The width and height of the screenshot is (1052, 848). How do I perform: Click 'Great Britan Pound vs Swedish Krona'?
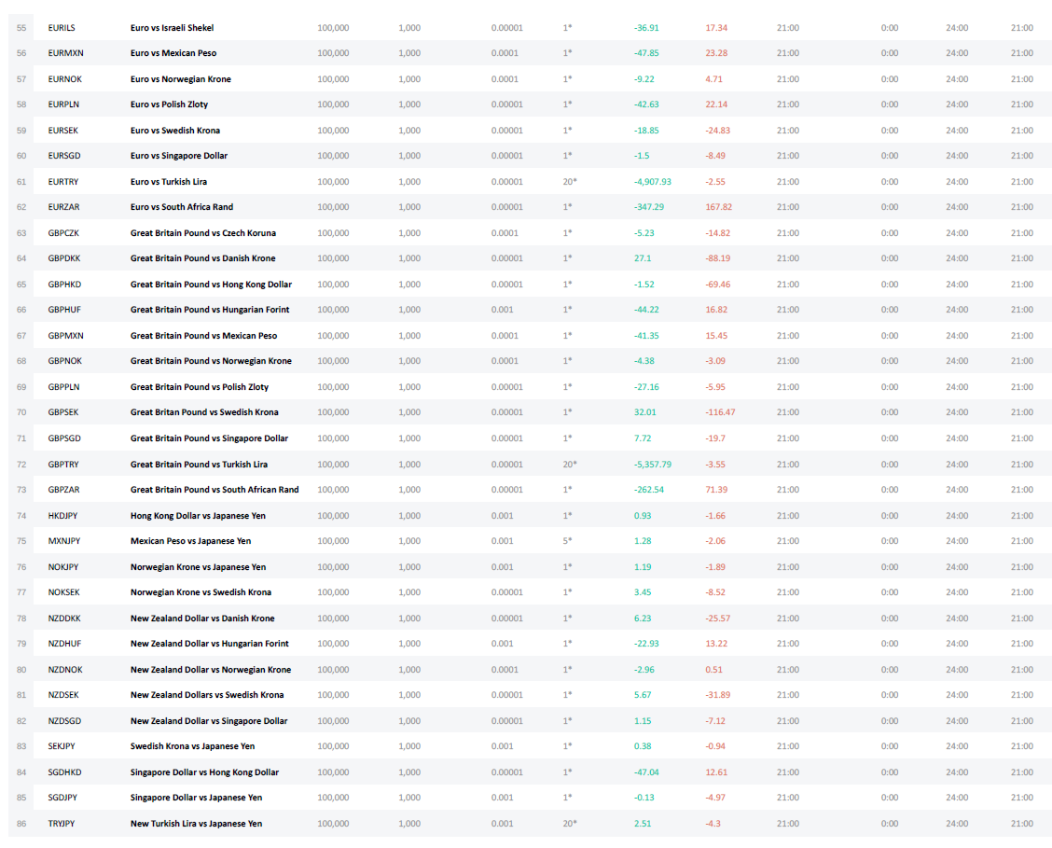tap(204, 412)
